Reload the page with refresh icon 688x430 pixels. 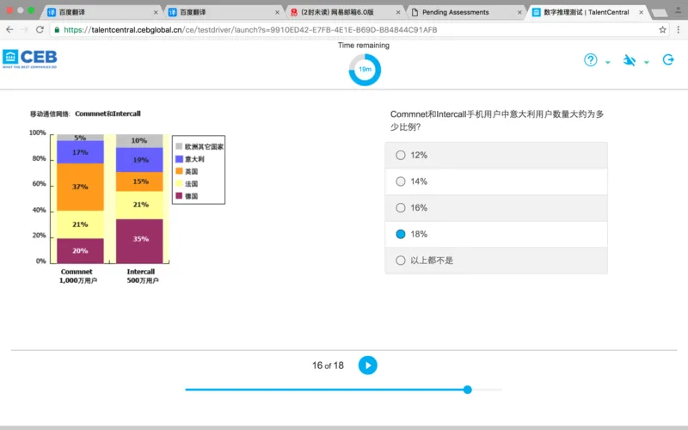40,29
